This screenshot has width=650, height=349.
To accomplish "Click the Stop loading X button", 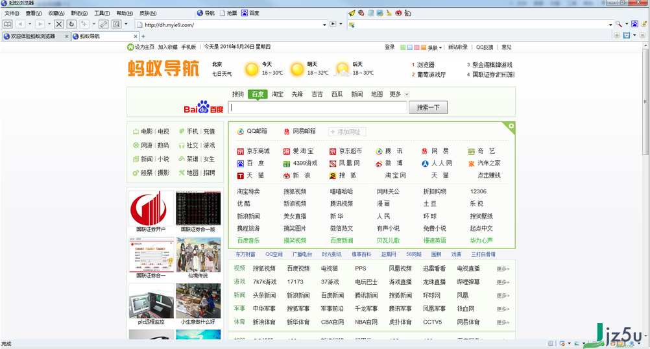I will coord(59,24).
